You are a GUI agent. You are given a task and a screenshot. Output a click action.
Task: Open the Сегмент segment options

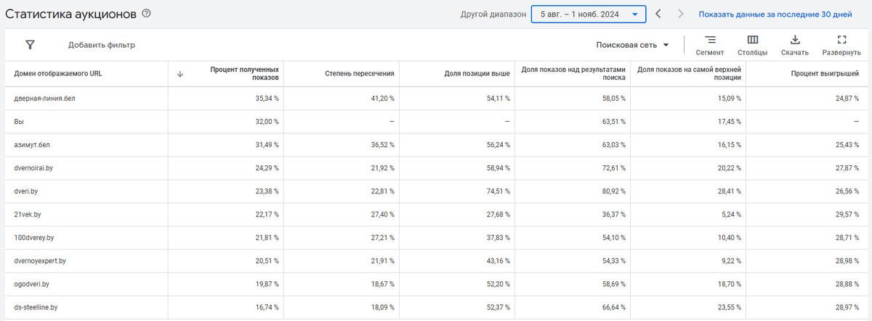point(709,45)
